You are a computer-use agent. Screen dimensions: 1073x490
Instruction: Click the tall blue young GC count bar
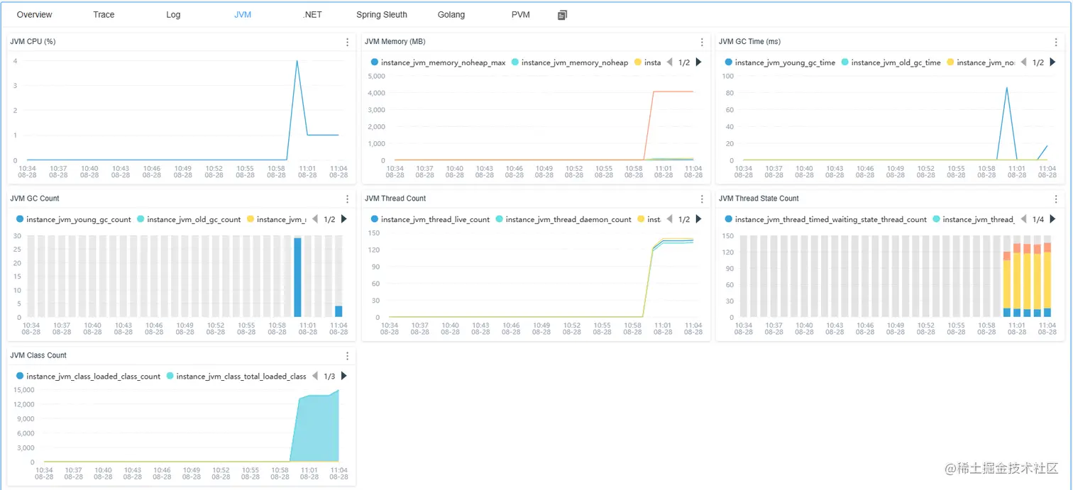click(x=298, y=277)
